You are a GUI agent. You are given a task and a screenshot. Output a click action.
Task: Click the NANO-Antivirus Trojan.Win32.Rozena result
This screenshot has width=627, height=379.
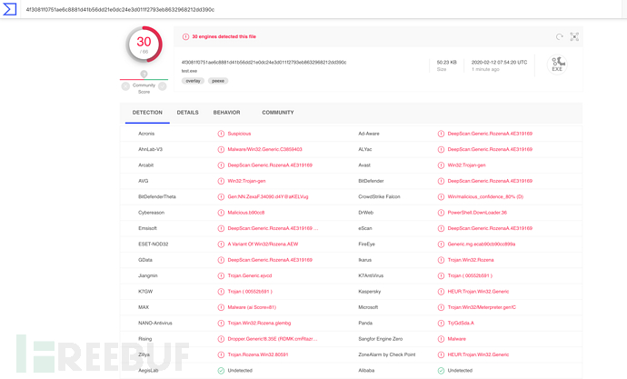259,323
